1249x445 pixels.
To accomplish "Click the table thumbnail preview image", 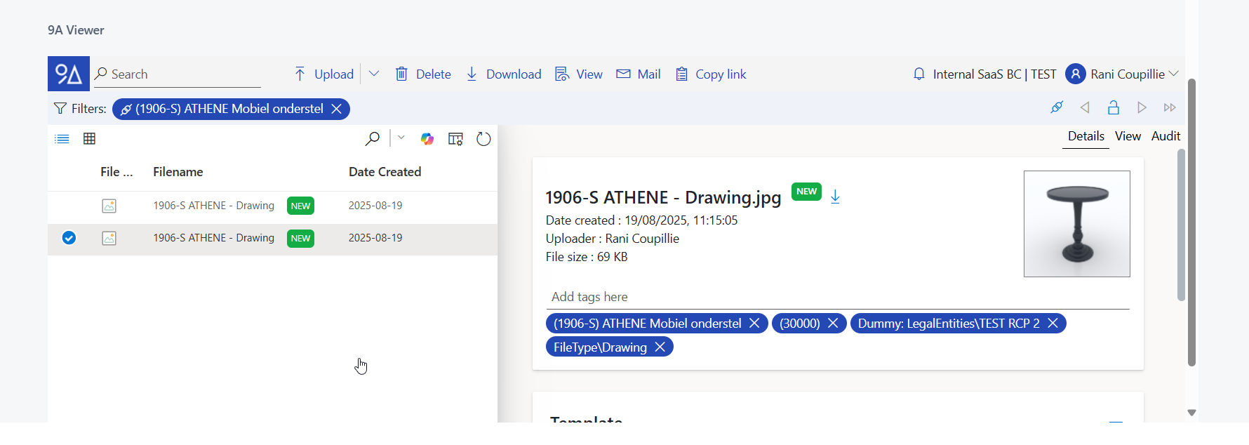I will (x=1076, y=224).
